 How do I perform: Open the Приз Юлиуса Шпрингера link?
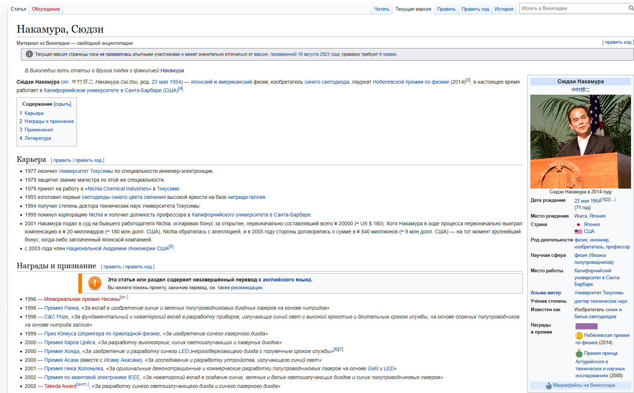(x=102, y=334)
